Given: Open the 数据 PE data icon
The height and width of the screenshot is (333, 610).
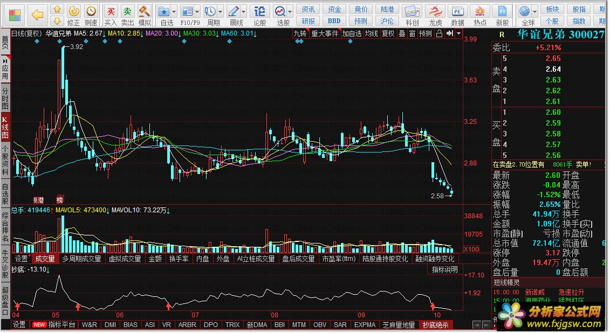Looking at the screenshot, I should click(457, 11).
